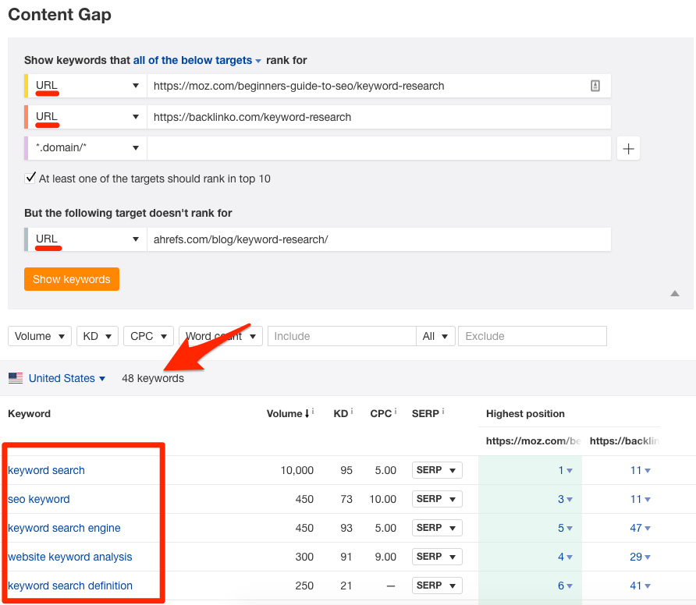Open the CPC filter dropdown
696x605 pixels.
tap(148, 336)
